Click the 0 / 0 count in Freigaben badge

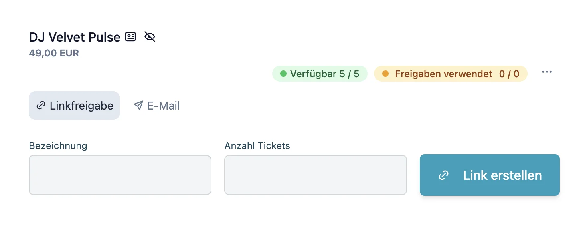[x=509, y=74]
